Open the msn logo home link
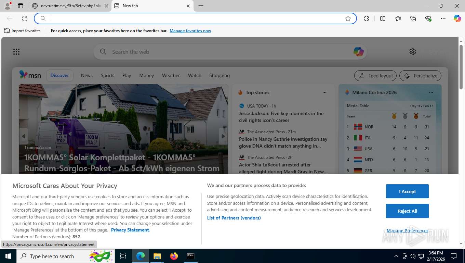The height and width of the screenshot is (263, 465). click(30, 75)
